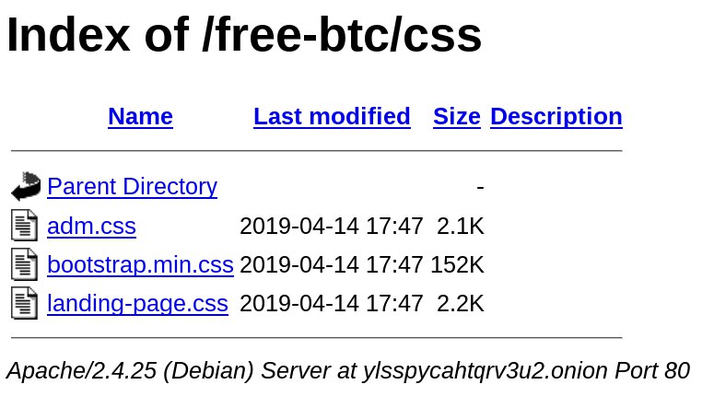Click the modified date of bootstrap.min.css

click(331, 264)
